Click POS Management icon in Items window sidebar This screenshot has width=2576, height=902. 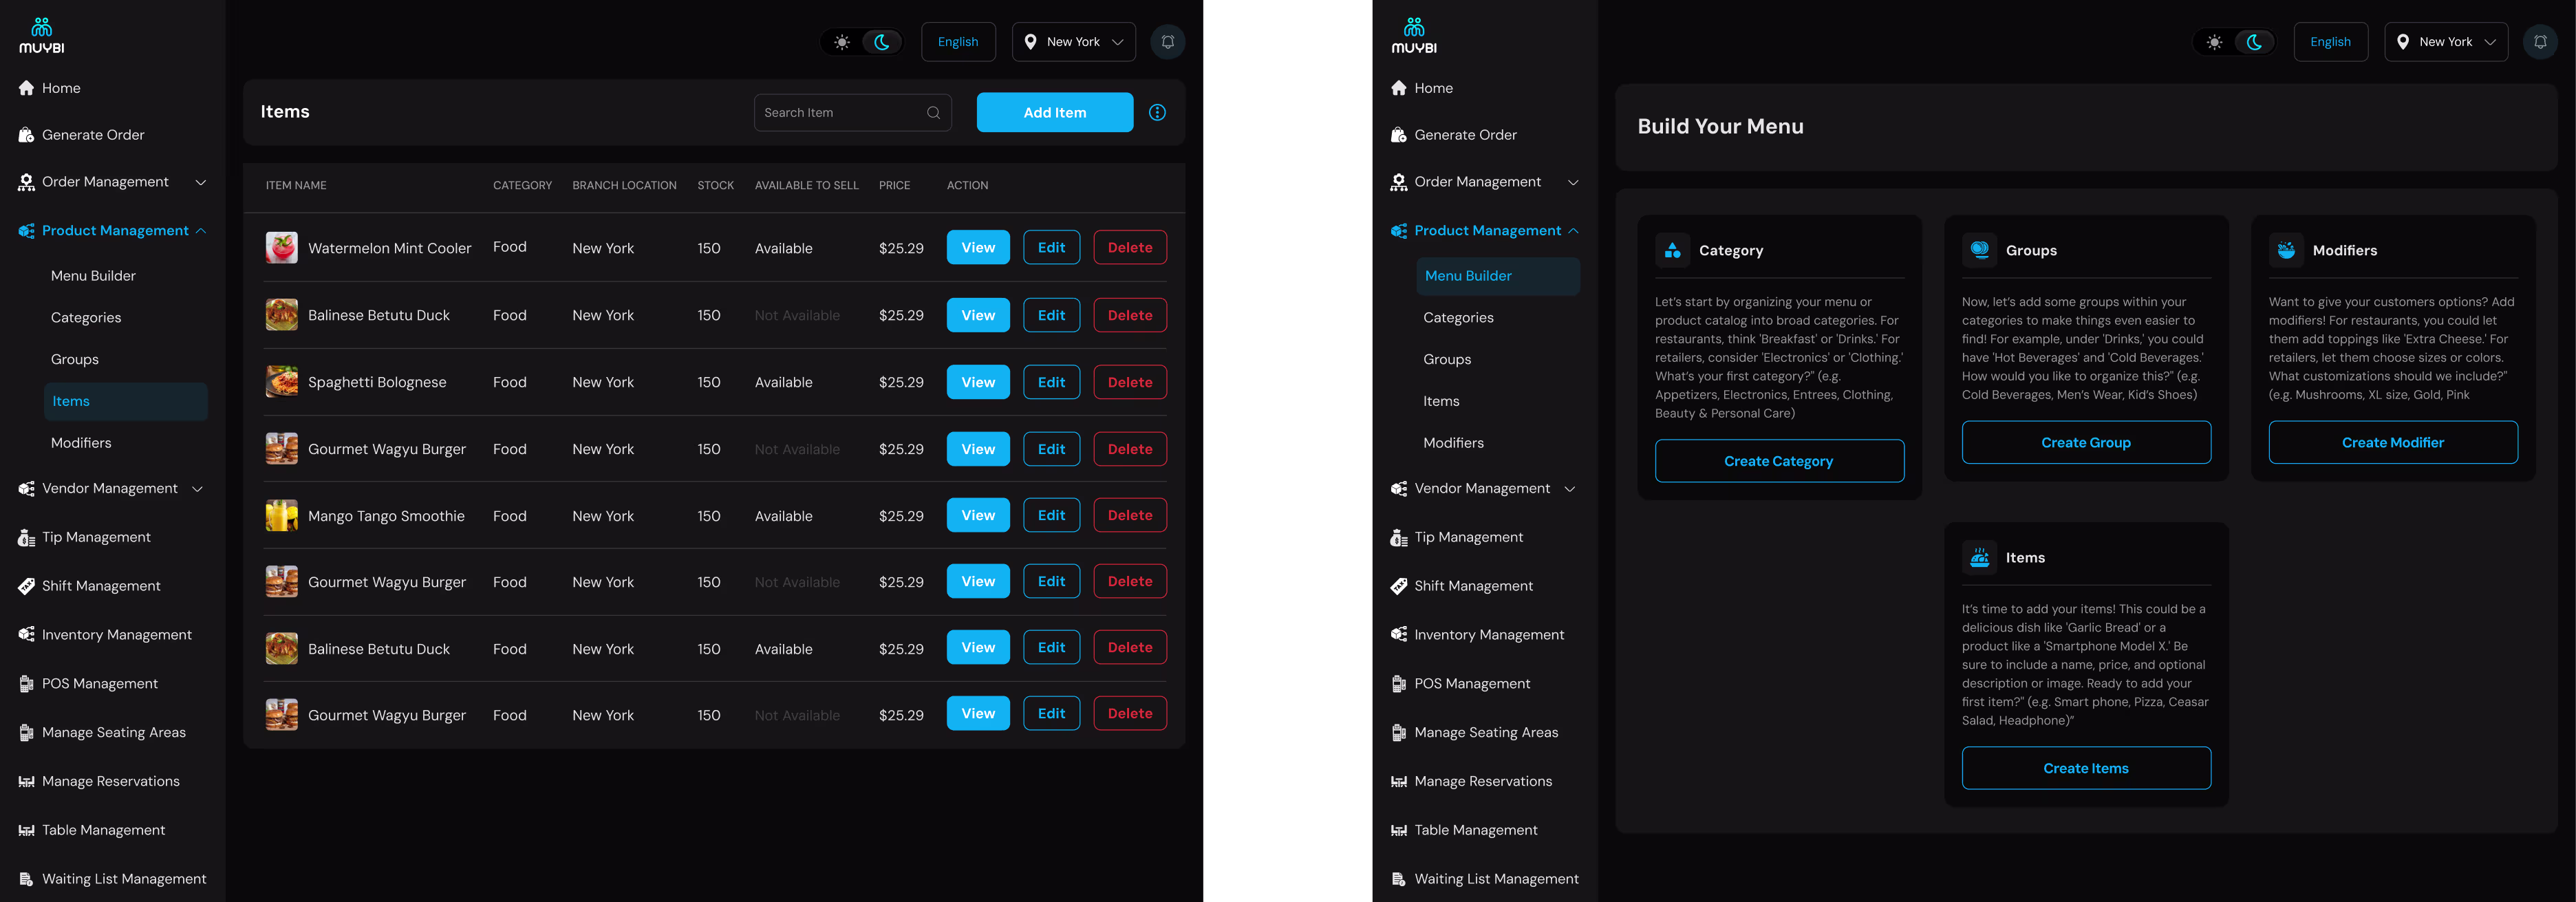(x=26, y=684)
